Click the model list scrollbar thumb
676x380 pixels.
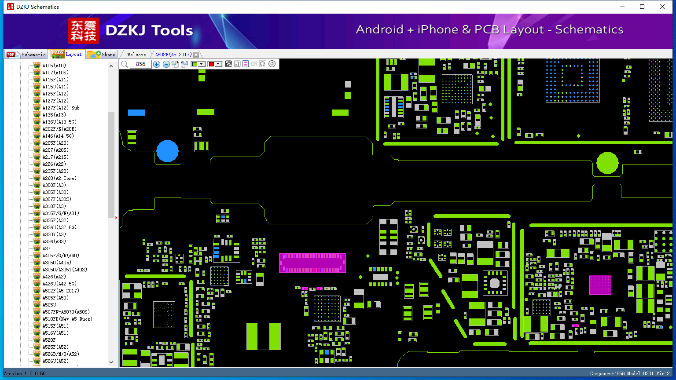[x=111, y=164]
